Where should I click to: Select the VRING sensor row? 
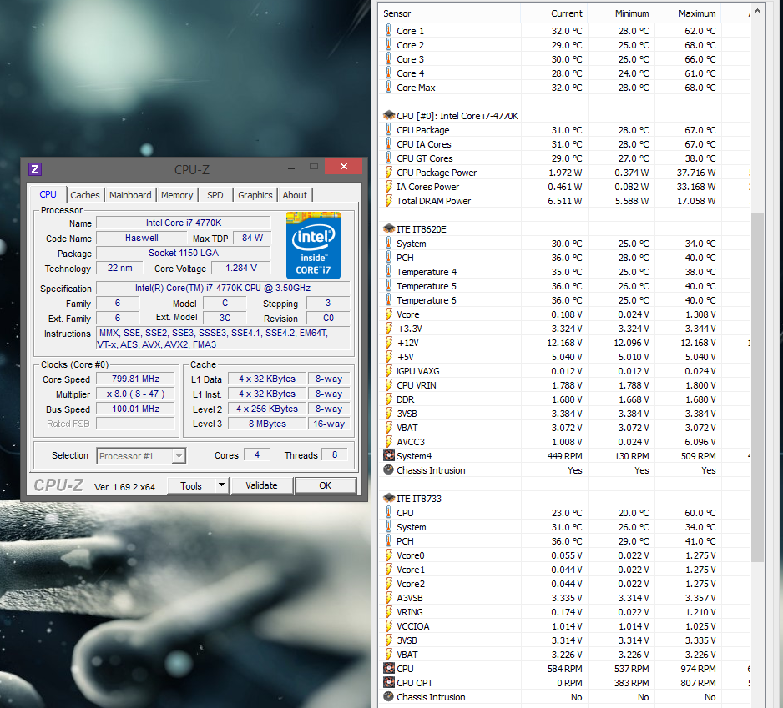click(x=565, y=612)
